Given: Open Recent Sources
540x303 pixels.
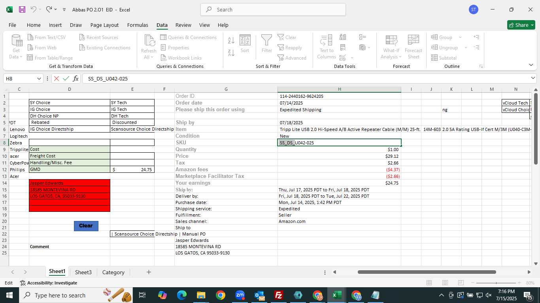Looking at the screenshot, I should point(98,37).
